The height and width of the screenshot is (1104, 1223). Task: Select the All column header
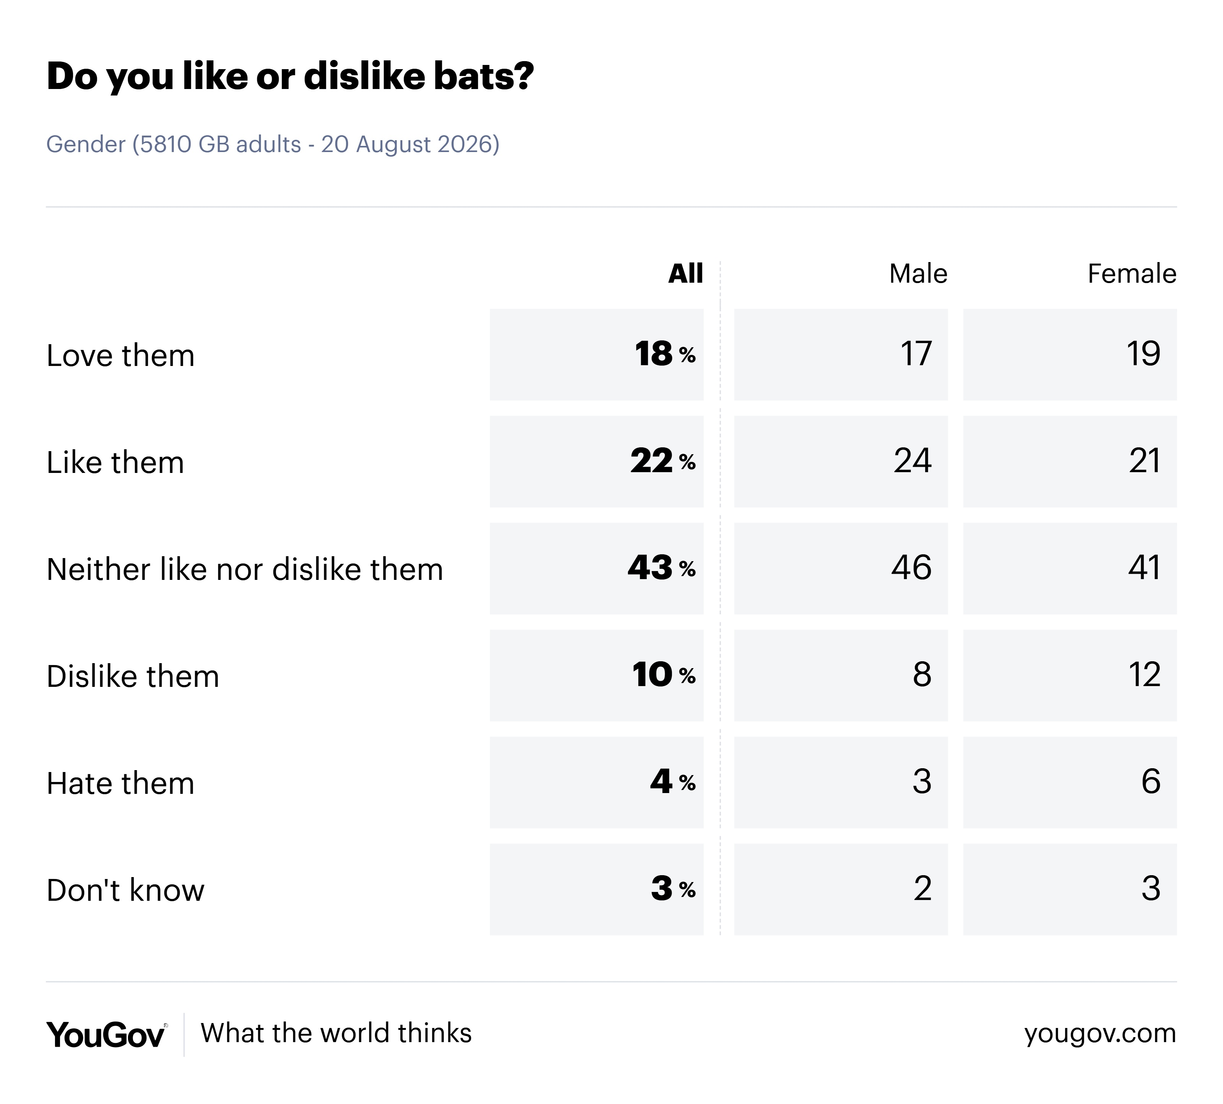coord(686,274)
